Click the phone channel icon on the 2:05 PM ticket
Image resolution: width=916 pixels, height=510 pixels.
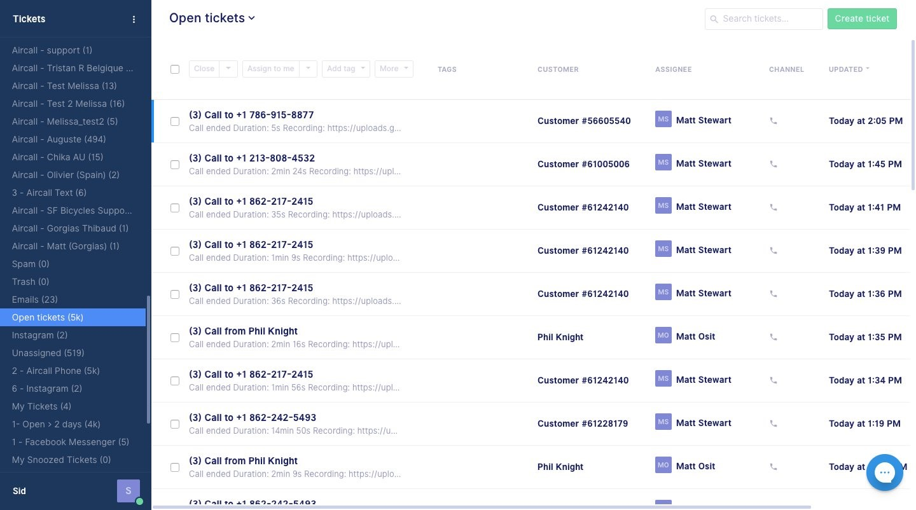[774, 121]
